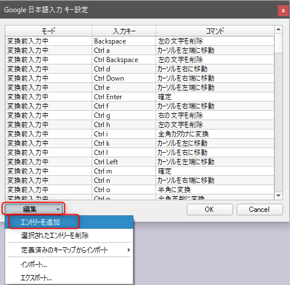Click 変換前入力中 mode cell in Backspace row

[49, 41]
